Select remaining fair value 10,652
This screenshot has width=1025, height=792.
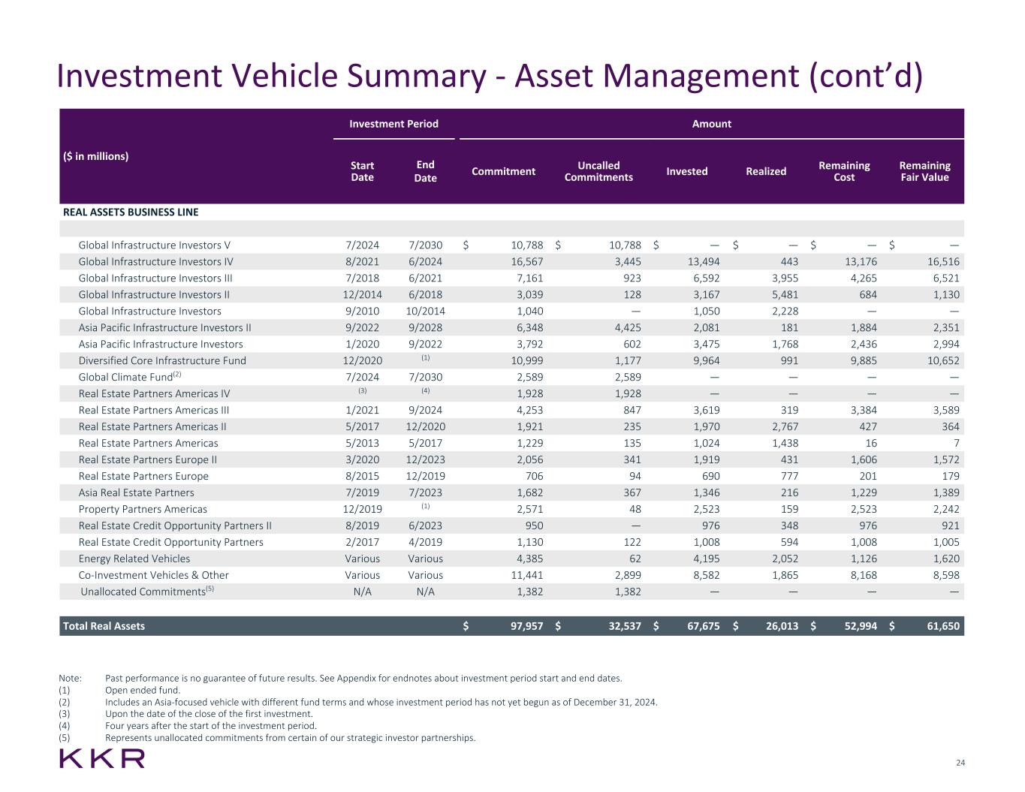[x=943, y=360]
